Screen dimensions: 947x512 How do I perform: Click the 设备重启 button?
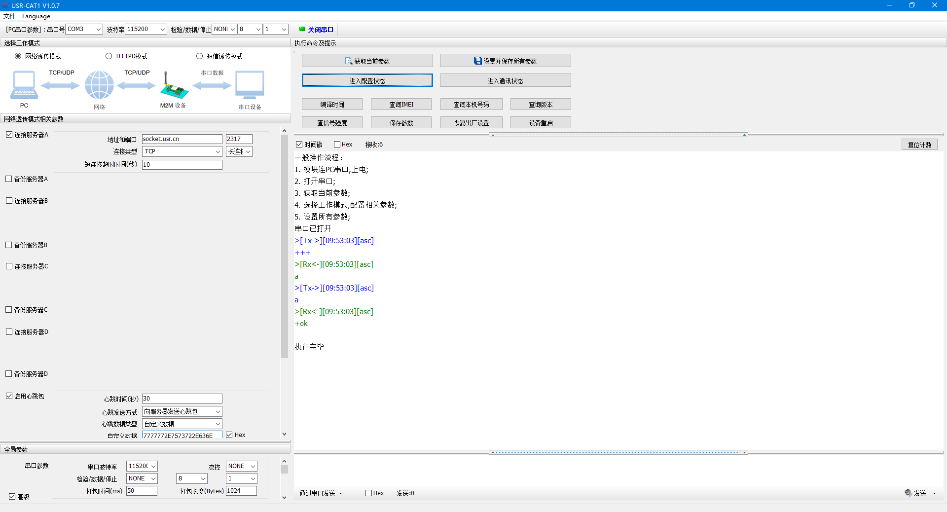(541, 123)
